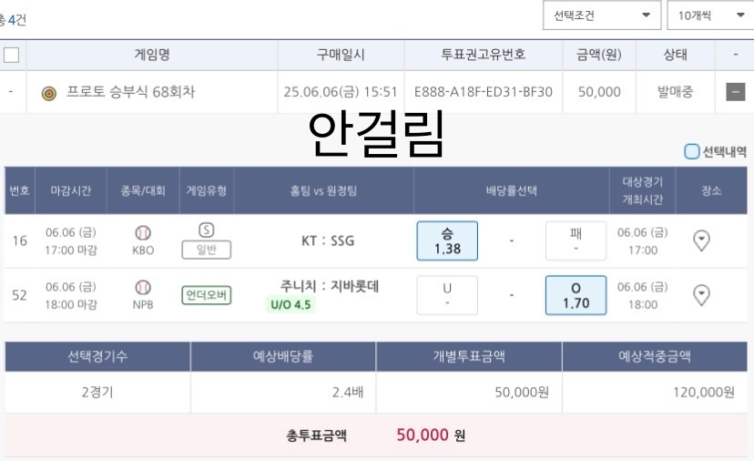Click the S game type icon
754x461 pixels.
(206, 230)
